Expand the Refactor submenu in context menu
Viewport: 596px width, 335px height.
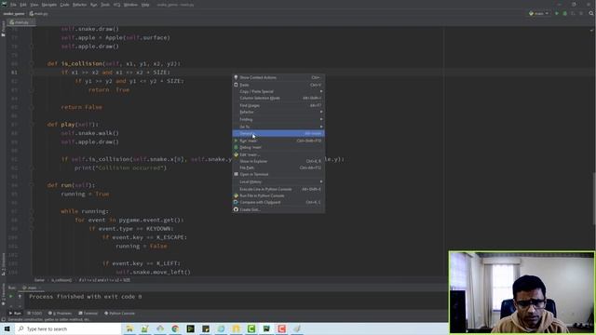click(x=278, y=112)
